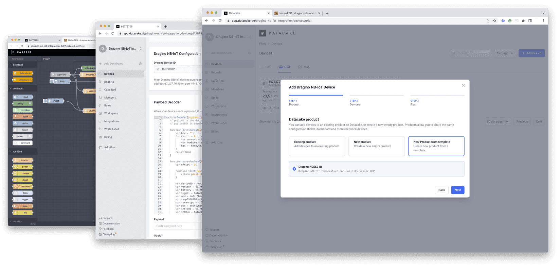Go to Step 1 Product in wizard

point(316,101)
